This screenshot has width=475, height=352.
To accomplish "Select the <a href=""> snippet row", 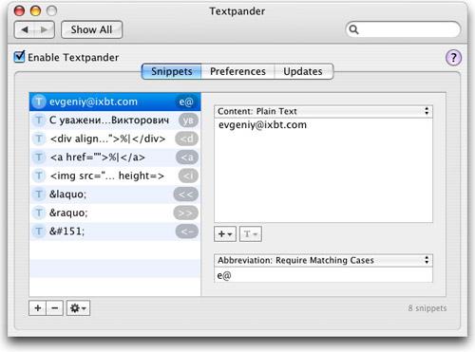I will pos(115,157).
